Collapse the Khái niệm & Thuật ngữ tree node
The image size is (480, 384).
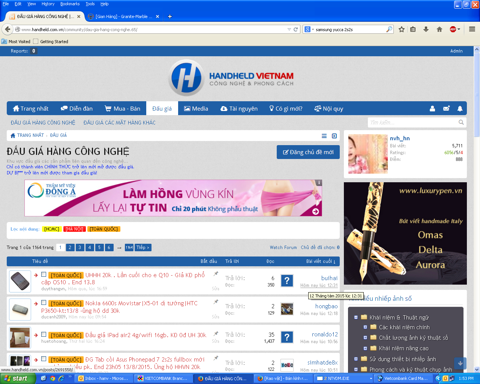[356, 317]
